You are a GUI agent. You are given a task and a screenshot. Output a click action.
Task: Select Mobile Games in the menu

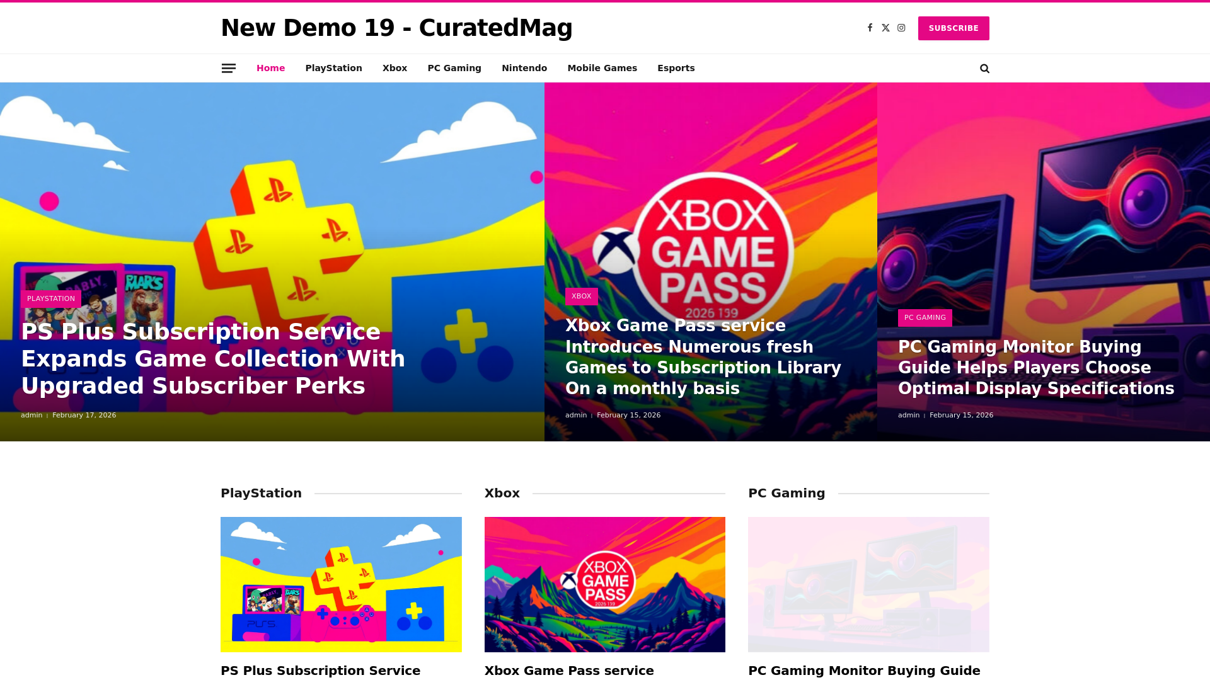pos(602,68)
